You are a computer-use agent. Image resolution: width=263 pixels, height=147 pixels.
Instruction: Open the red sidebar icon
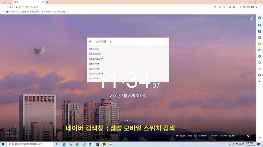point(259,37)
